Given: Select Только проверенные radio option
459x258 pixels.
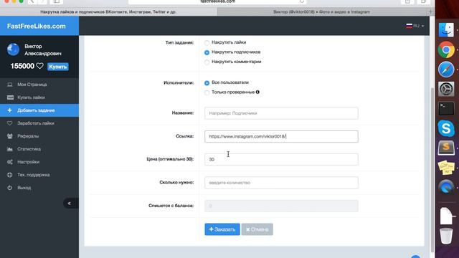Looking at the screenshot, I should coord(207,92).
